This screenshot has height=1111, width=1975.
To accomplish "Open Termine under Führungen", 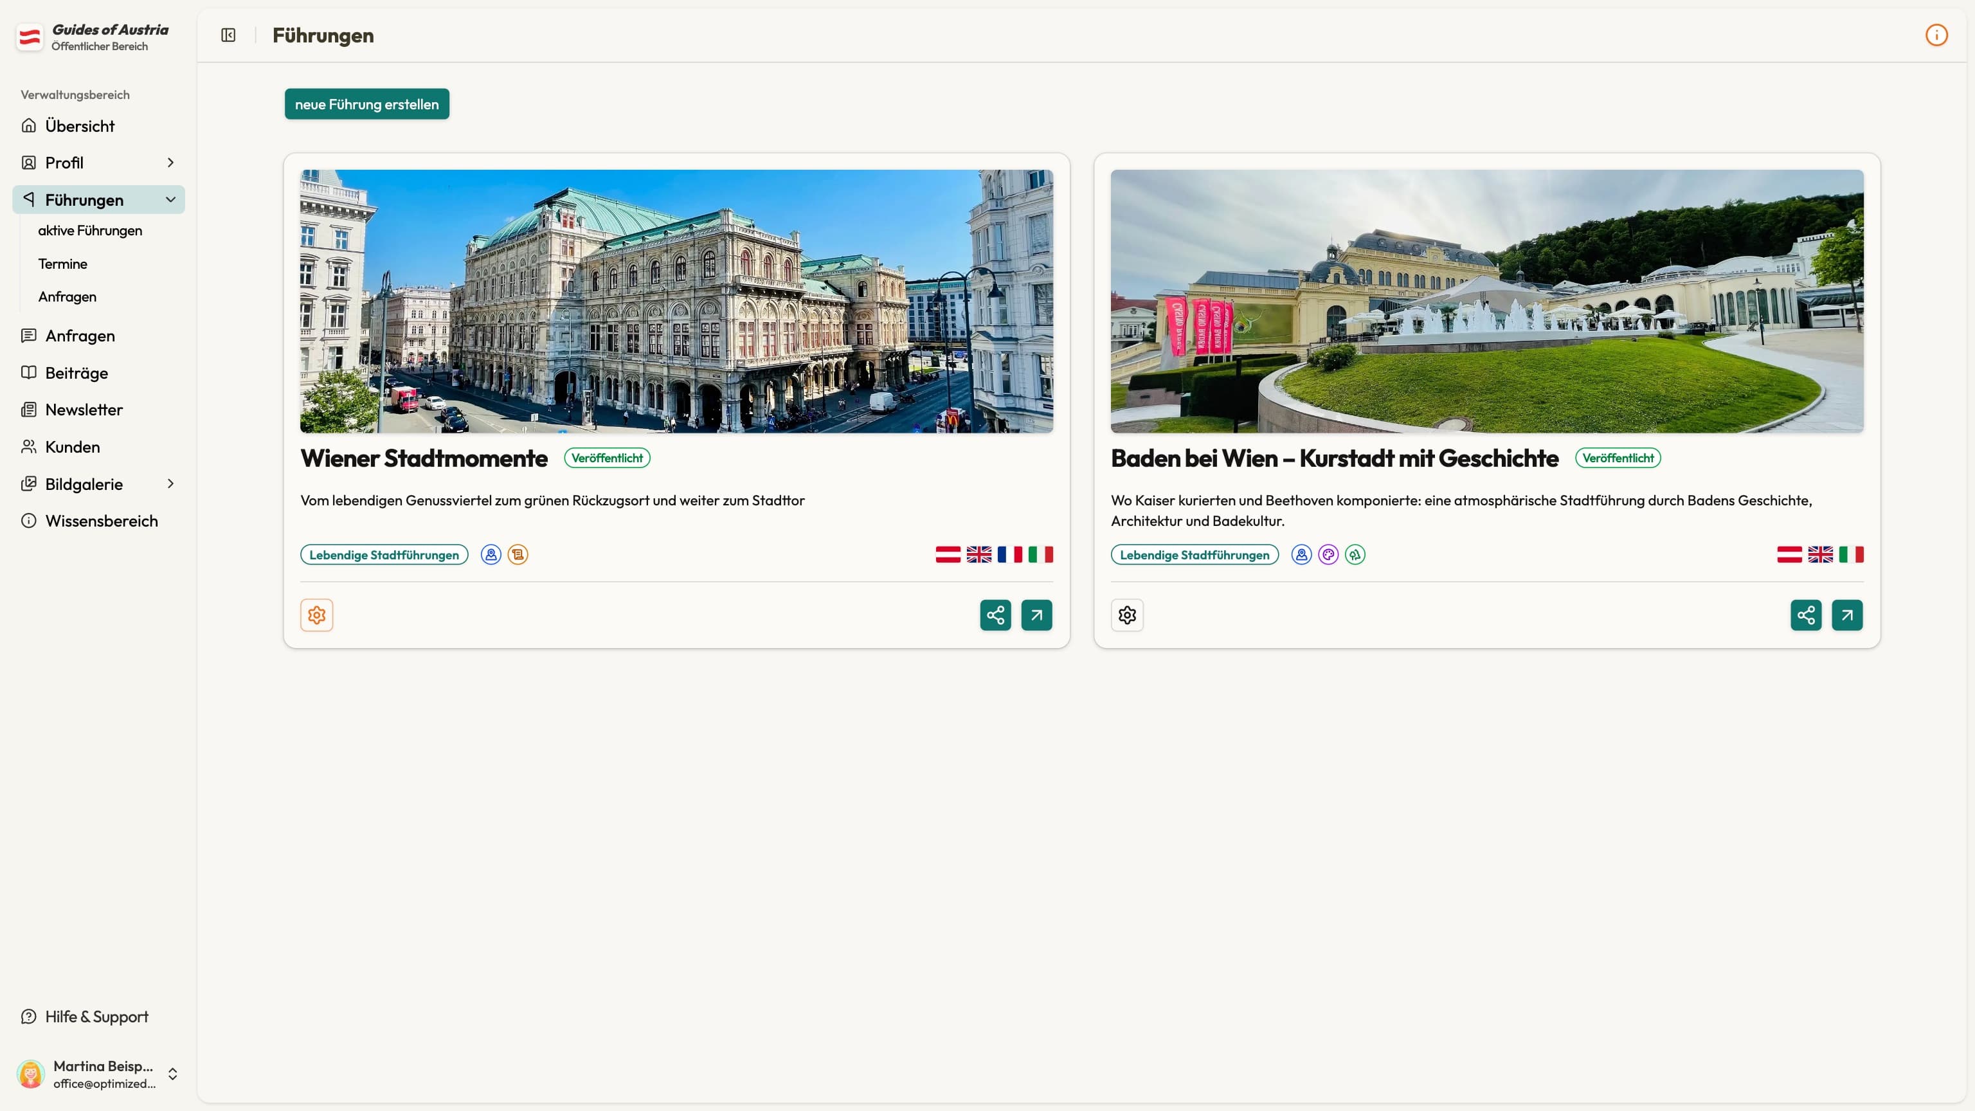I will click(63, 264).
